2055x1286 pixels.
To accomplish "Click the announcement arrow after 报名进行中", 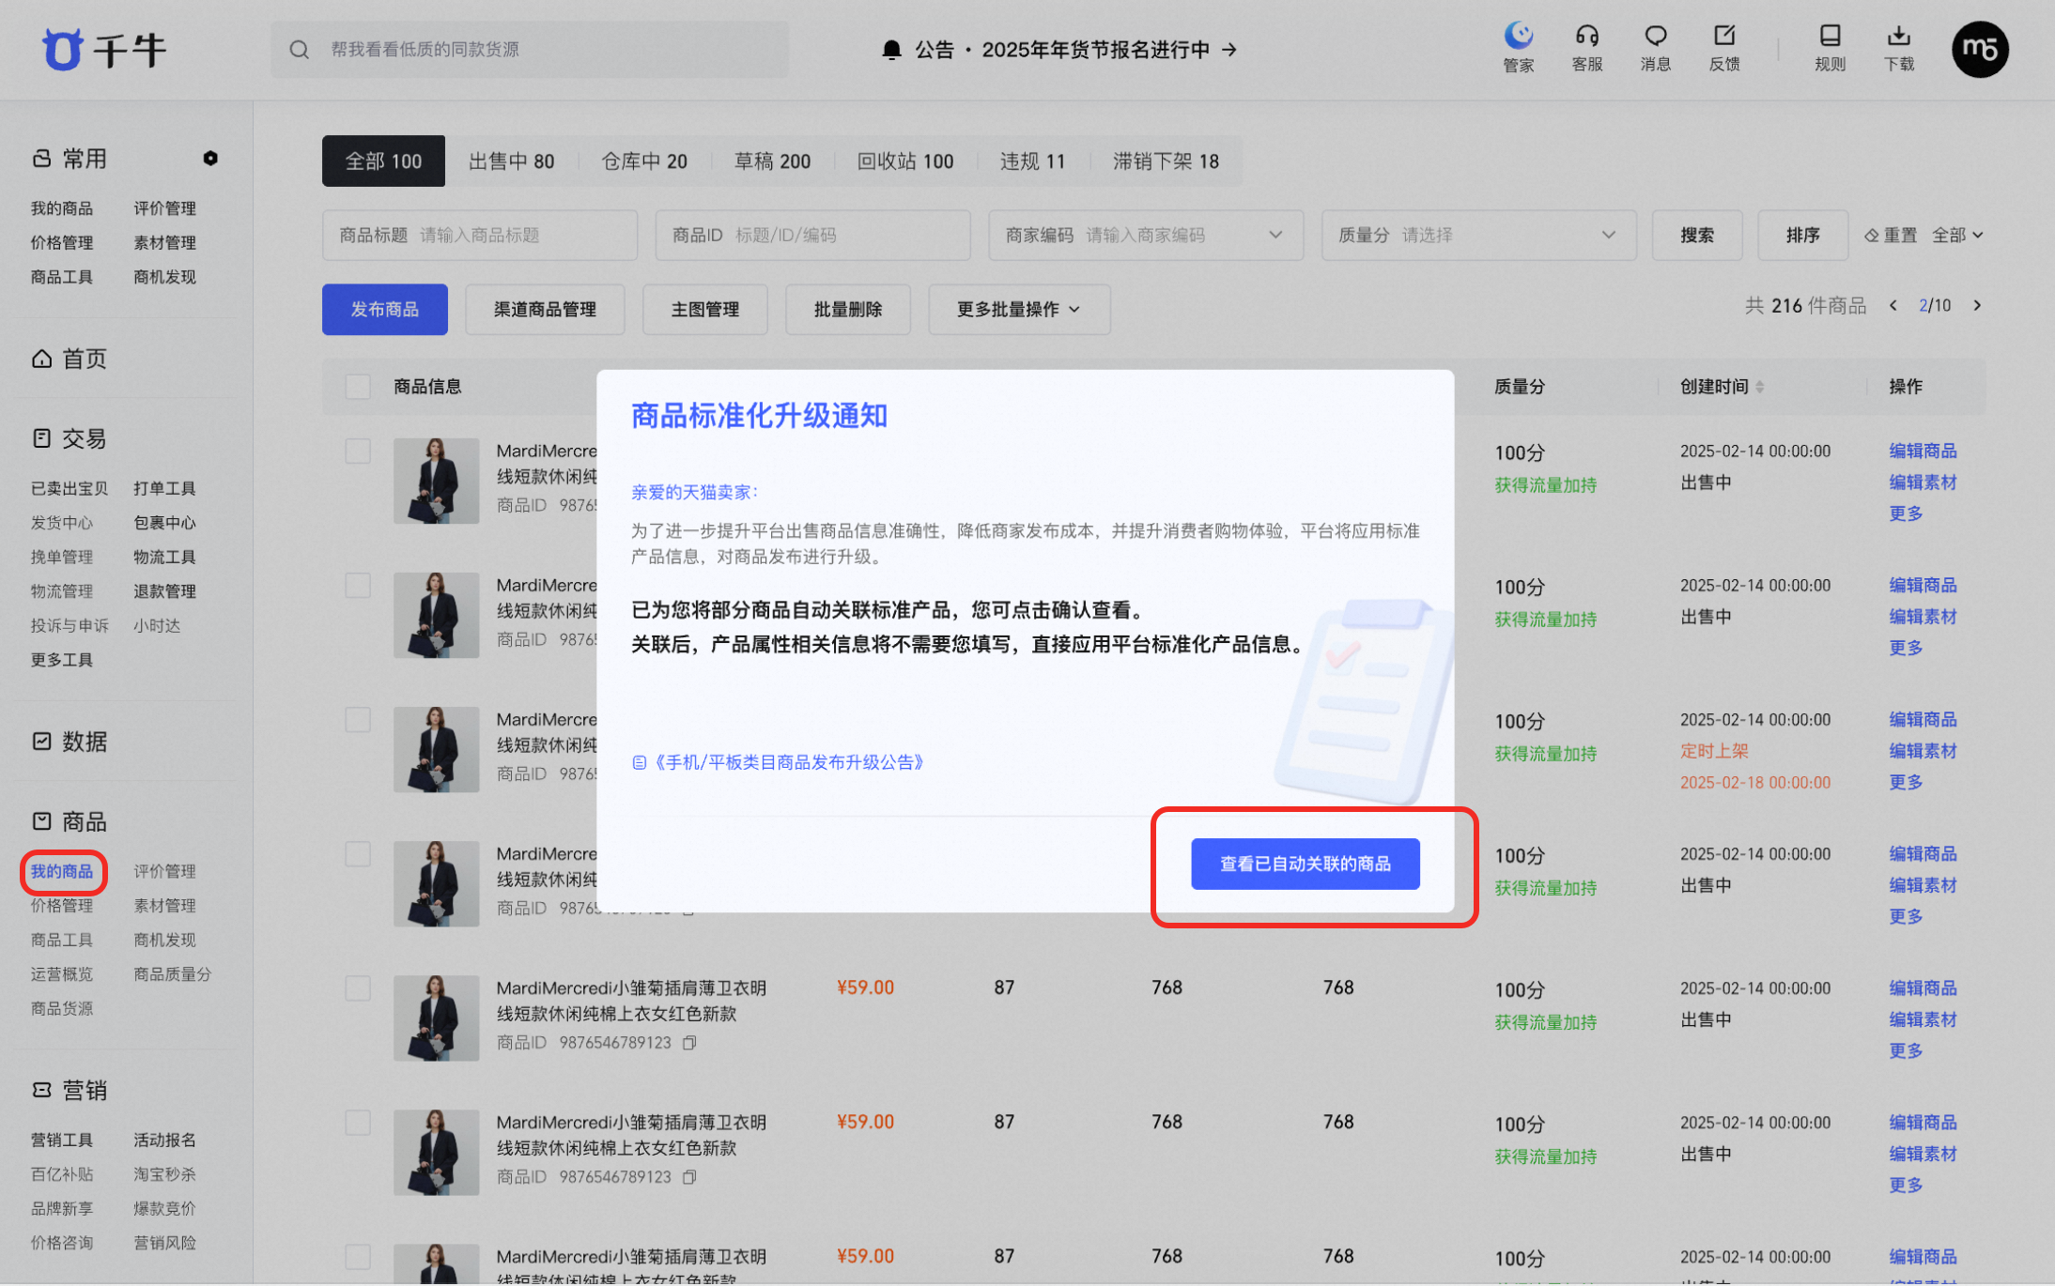I will 1229,49.
